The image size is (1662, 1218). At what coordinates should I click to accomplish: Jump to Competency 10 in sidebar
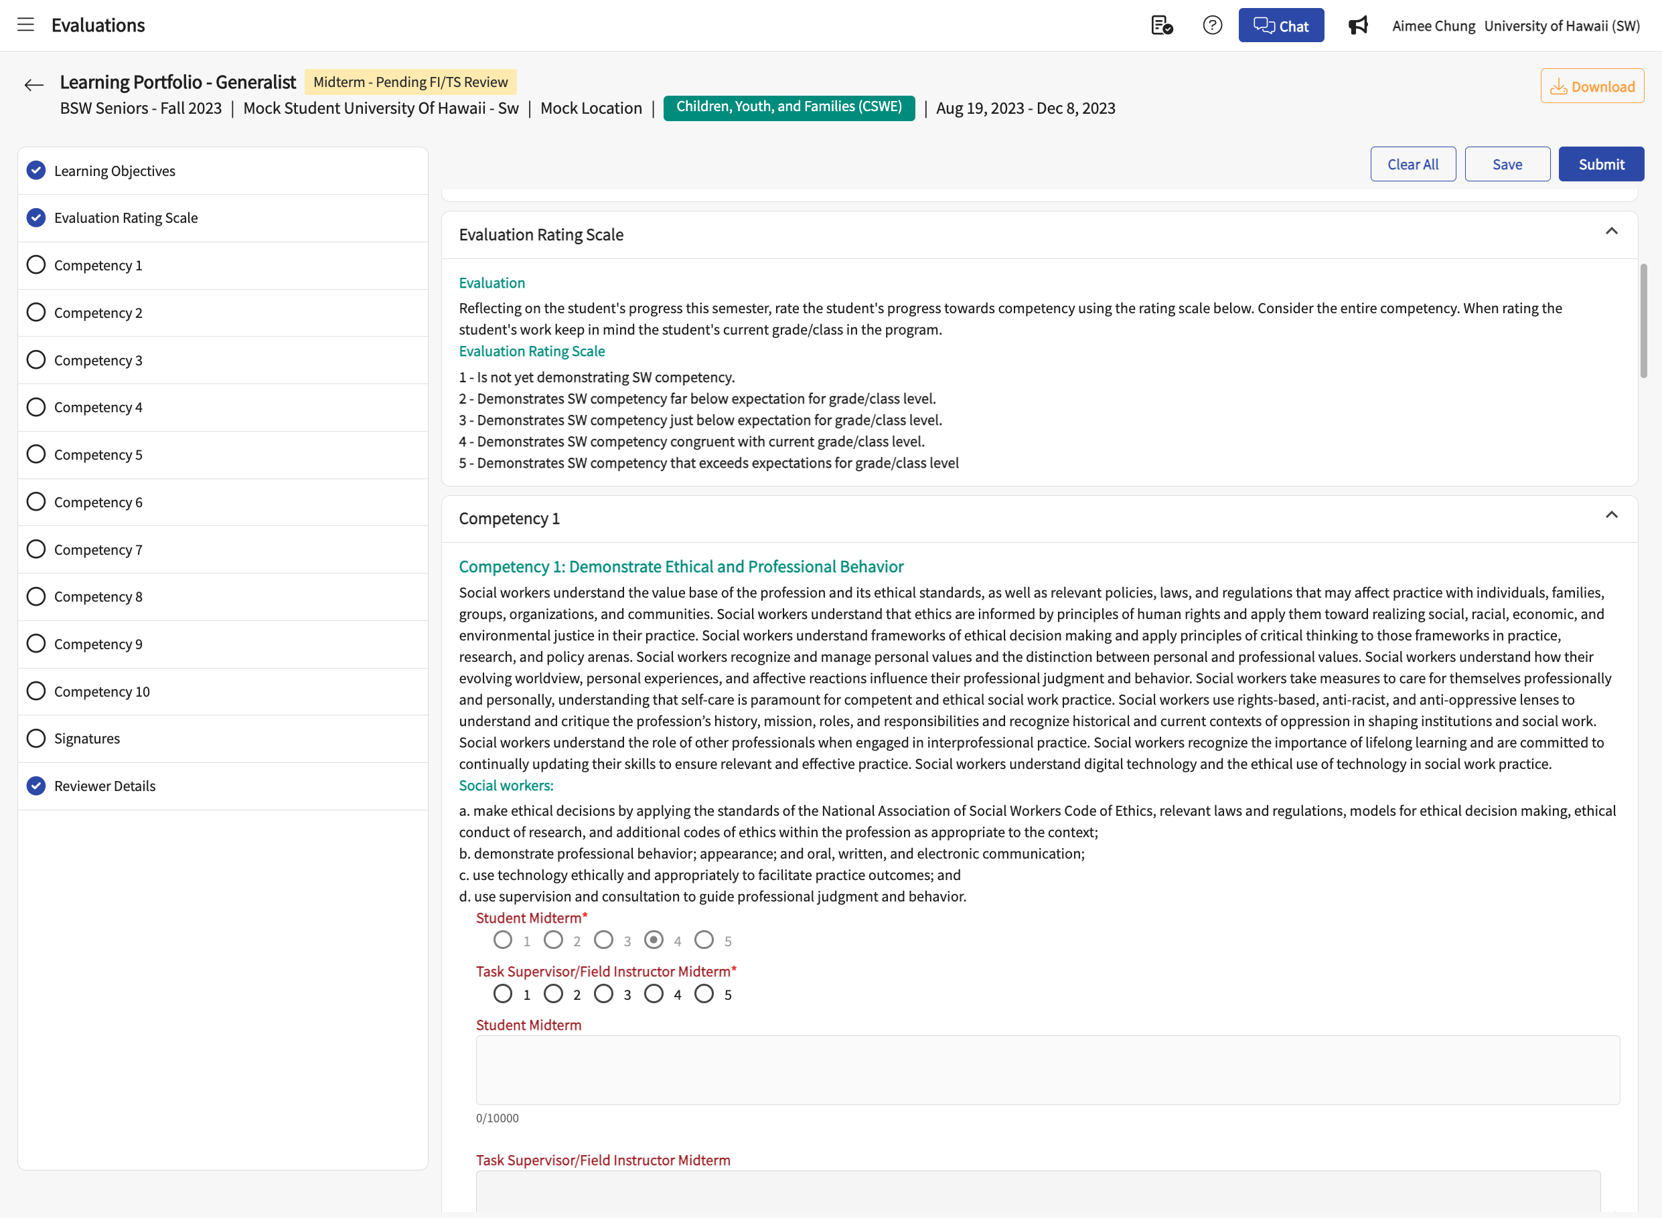pos(223,691)
